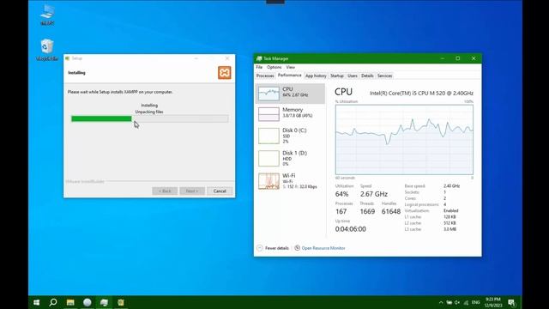The width and height of the screenshot is (549, 309).
Task: Go to the Startup tab
Action: coord(337,76)
